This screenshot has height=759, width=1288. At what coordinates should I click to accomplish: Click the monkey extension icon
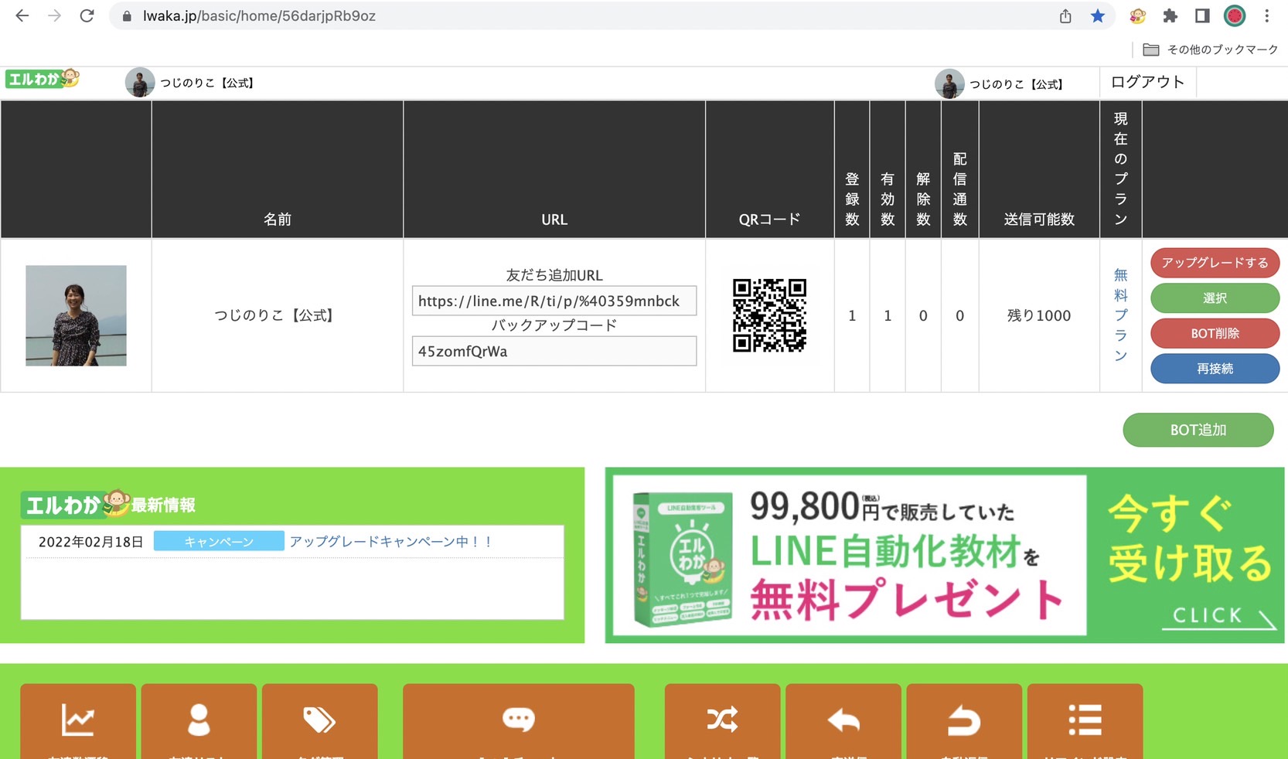coord(1137,15)
